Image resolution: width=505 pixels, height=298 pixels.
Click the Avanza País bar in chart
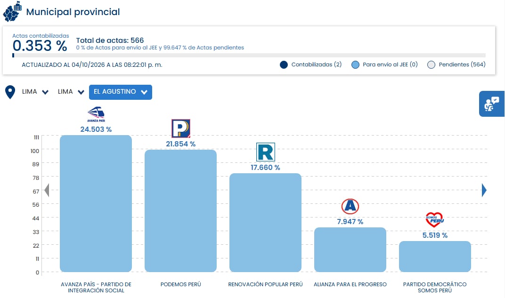point(96,203)
